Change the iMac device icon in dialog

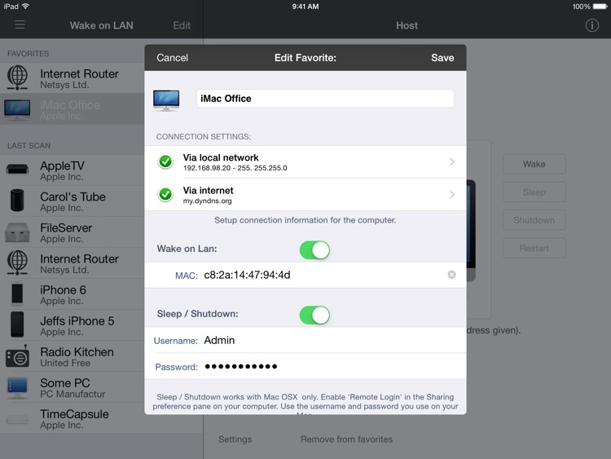point(166,99)
